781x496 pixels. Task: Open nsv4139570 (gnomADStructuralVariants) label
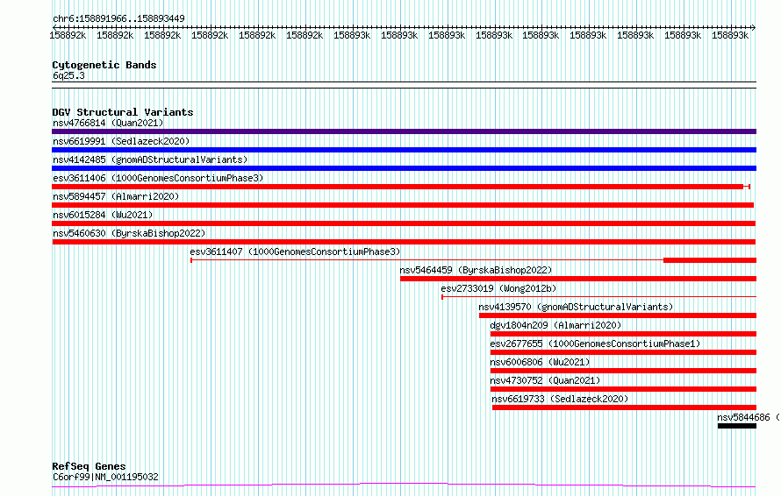pyautogui.click(x=576, y=307)
